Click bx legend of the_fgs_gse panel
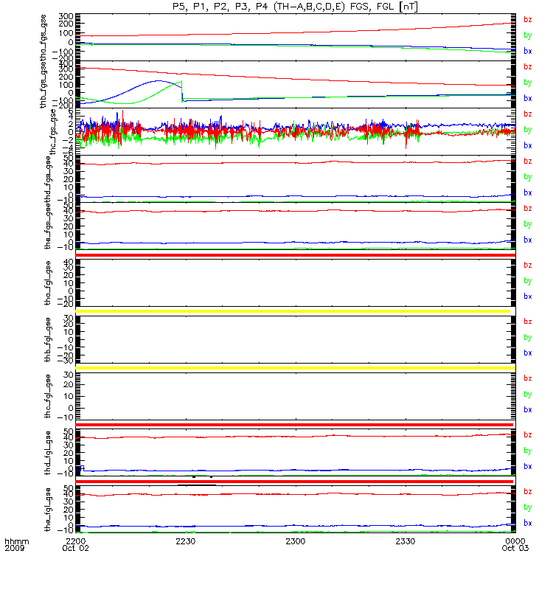 [528, 240]
